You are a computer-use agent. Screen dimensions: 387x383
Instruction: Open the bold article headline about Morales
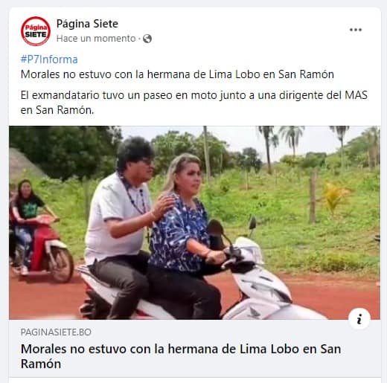181,356
